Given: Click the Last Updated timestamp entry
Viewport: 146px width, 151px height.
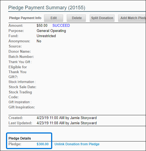Looking at the screenshot, I should click(67, 123).
